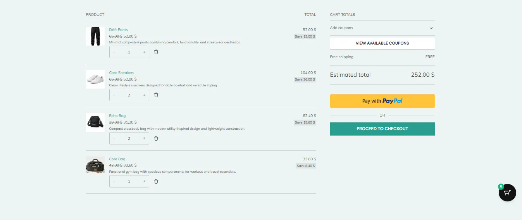Focus the Core Bag quantity field
This screenshot has height=220, width=522.
tap(129, 181)
